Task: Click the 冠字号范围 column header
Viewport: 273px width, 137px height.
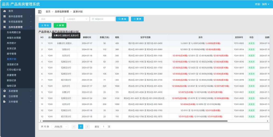Action: 145,38
